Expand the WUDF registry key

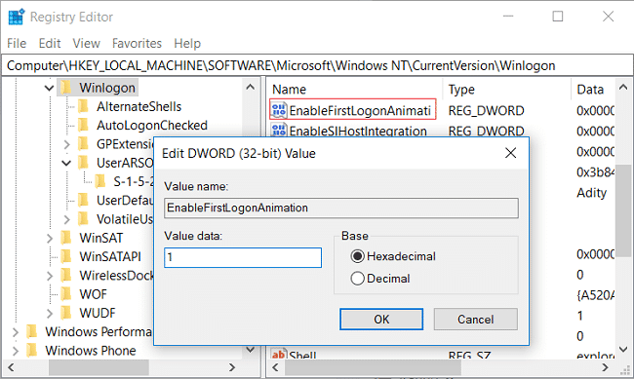(x=50, y=313)
